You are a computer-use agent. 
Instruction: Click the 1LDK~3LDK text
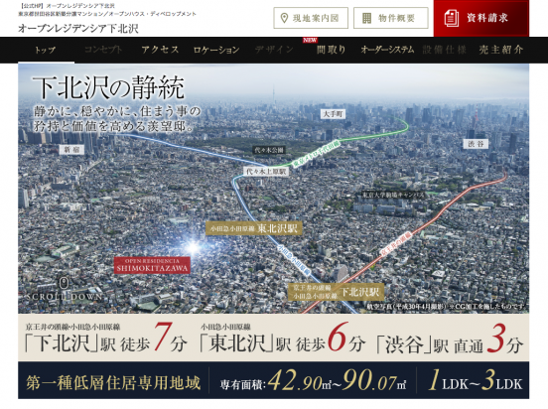click(475, 380)
